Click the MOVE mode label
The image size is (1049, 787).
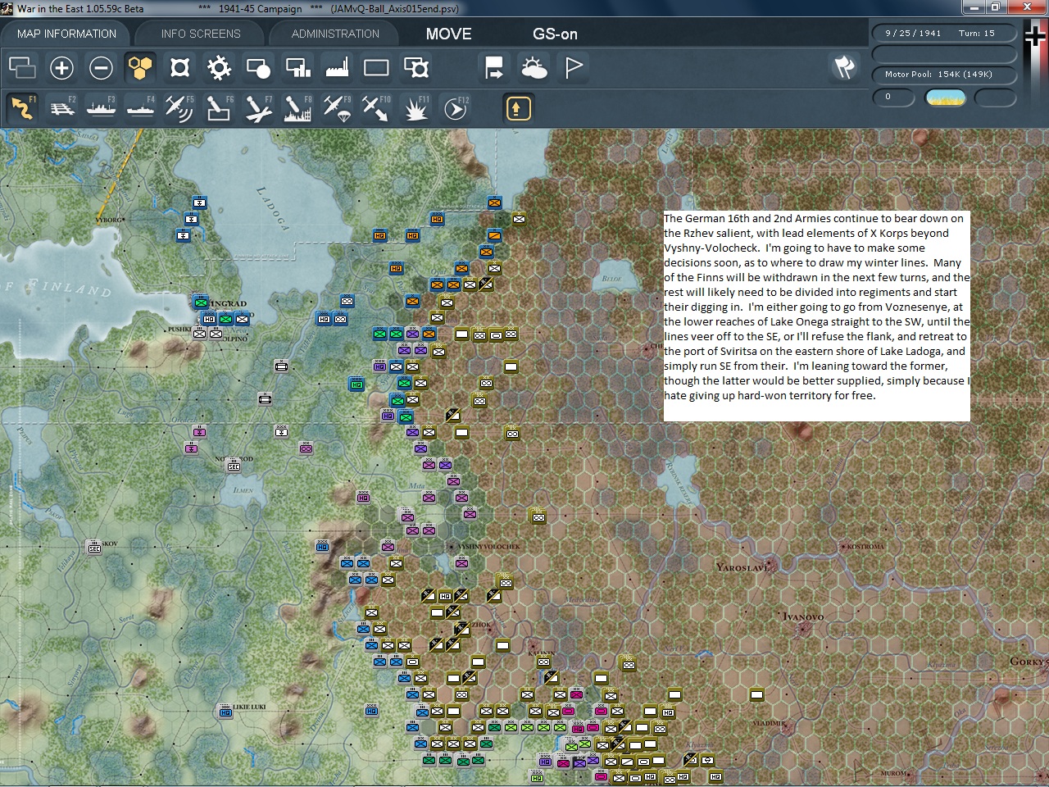[x=448, y=34]
